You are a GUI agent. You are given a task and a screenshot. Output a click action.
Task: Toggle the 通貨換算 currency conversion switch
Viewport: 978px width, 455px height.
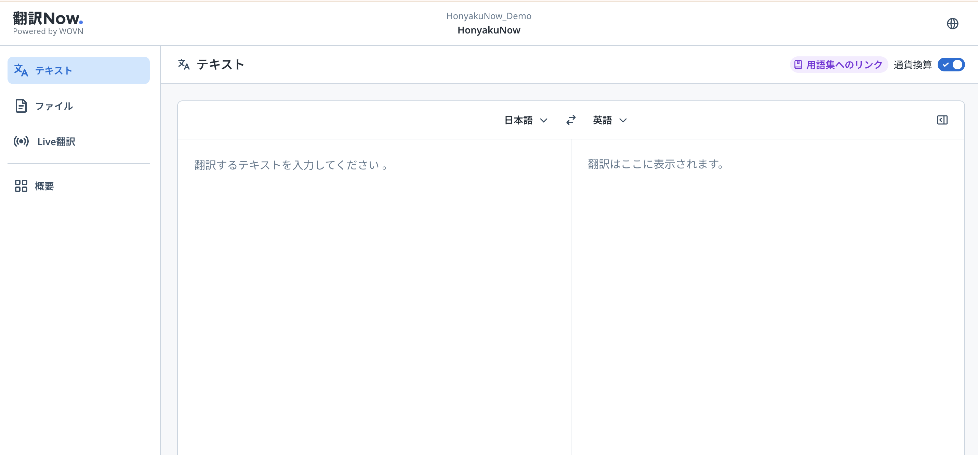pos(951,65)
